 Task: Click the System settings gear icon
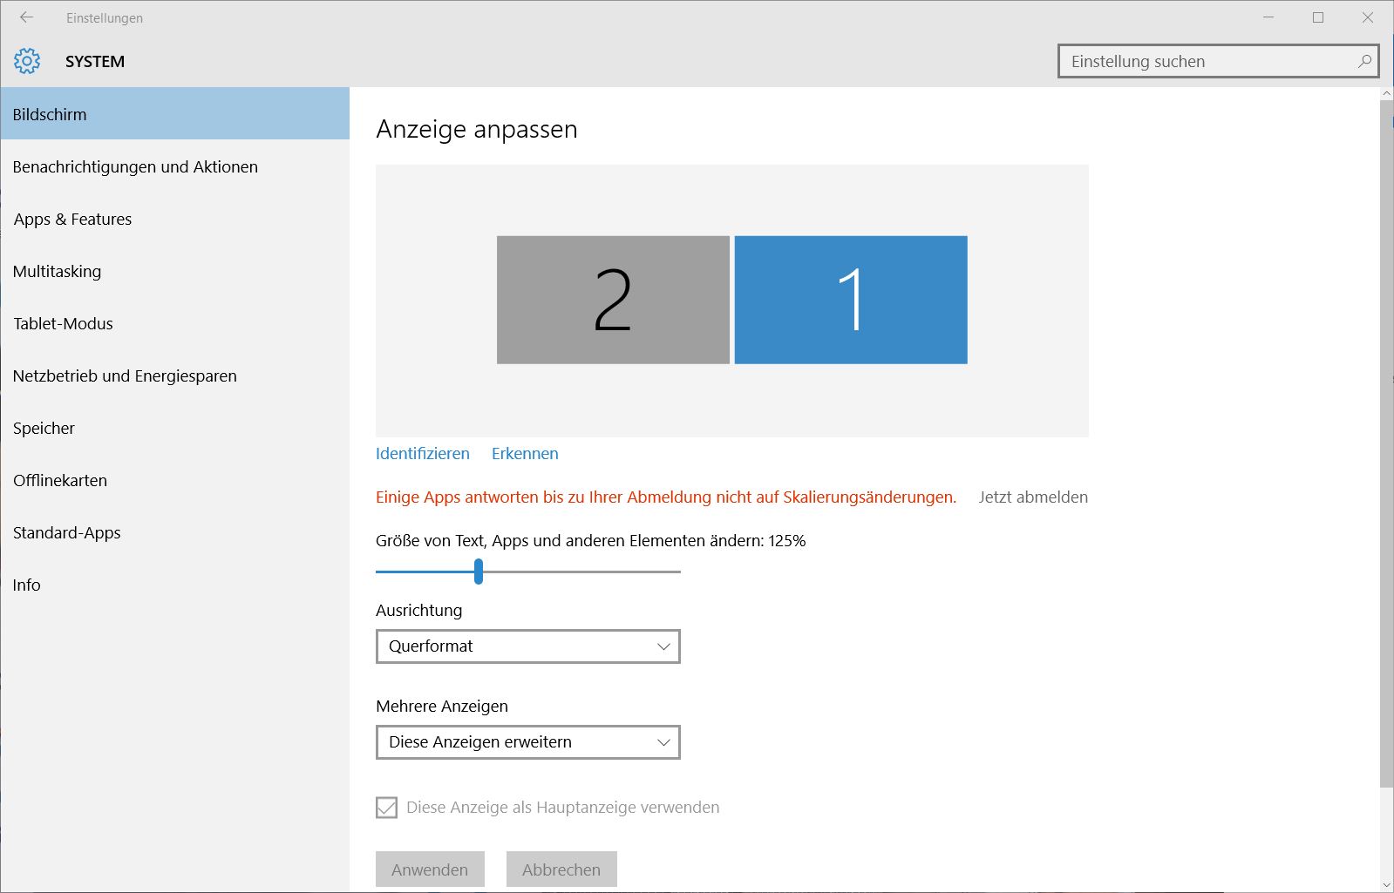click(x=27, y=61)
